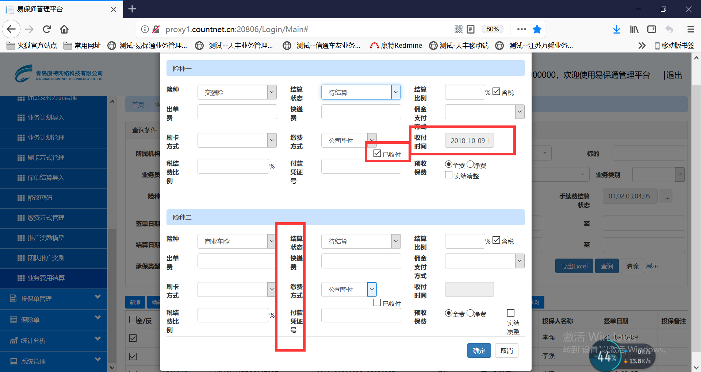Image resolution: width=701 pixels, height=372 pixels.
Task: Open the library icon
Action: (634, 29)
